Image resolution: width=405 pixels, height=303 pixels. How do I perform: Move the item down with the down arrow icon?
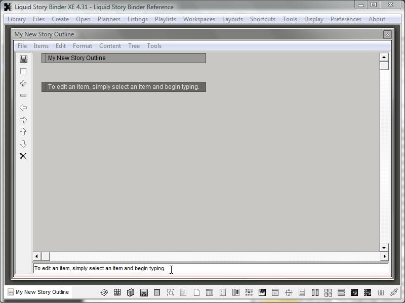pyautogui.click(x=23, y=144)
